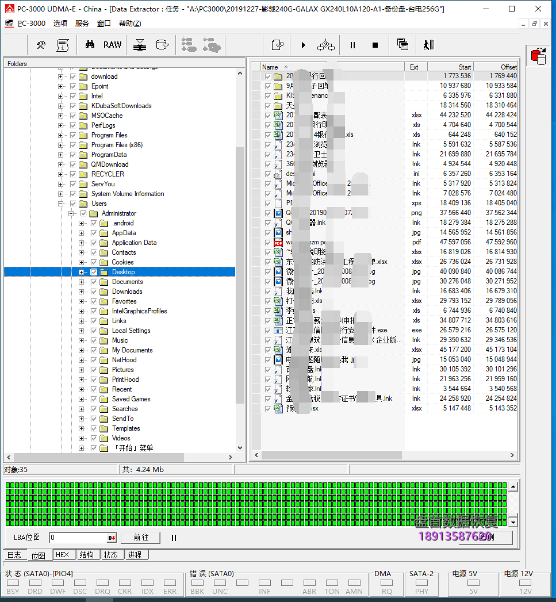Click the greyed tree structure toolbar icon

(x=189, y=45)
